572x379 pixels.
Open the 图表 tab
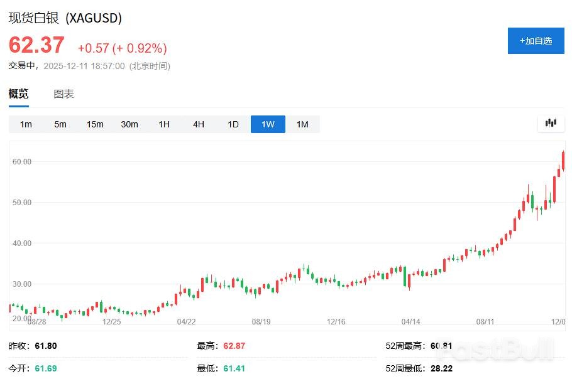63,94
